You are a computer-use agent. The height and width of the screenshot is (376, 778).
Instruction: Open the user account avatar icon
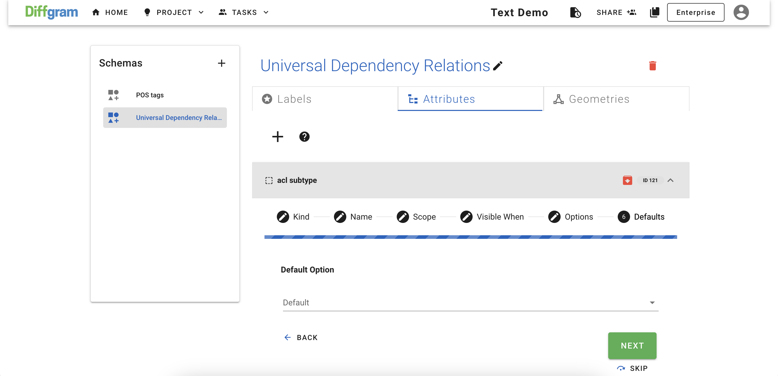(741, 12)
